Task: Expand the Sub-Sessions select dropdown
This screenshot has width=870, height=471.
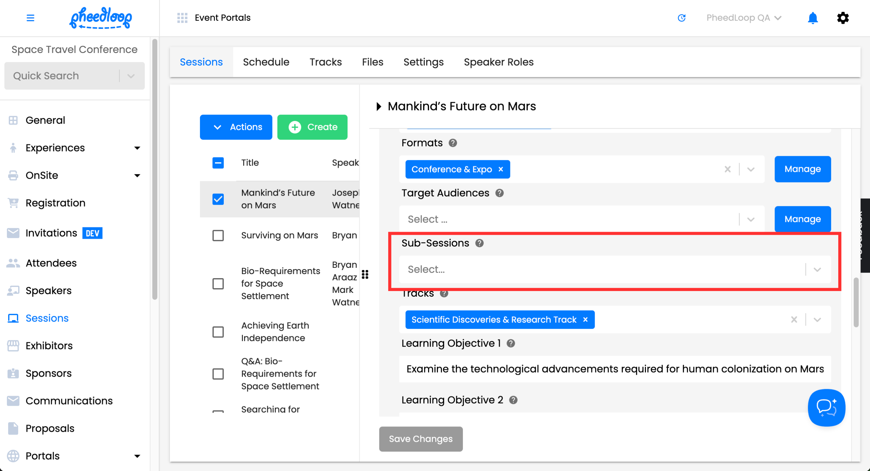Action: [x=817, y=270]
